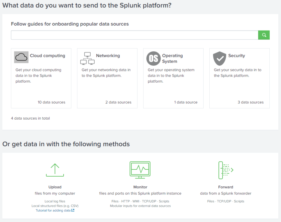
Task: Click the 10 data sources count
Action: coord(51,102)
